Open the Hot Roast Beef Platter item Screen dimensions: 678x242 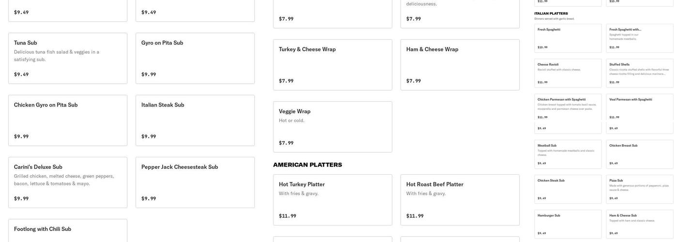click(460, 199)
